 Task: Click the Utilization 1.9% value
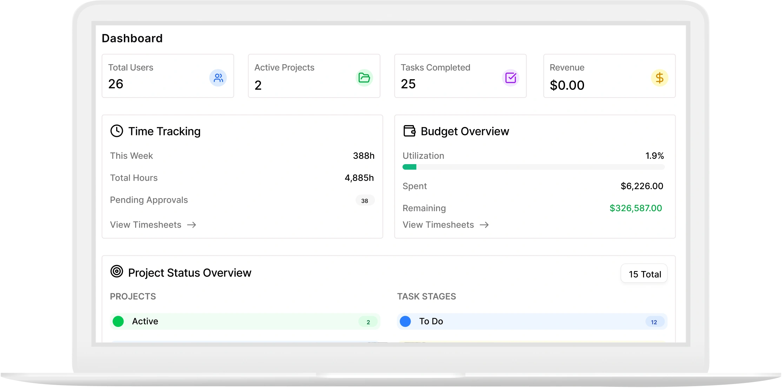coord(655,156)
